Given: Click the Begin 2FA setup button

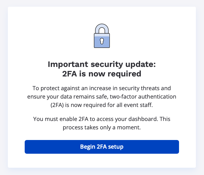Looking at the screenshot, I should point(102,147).
